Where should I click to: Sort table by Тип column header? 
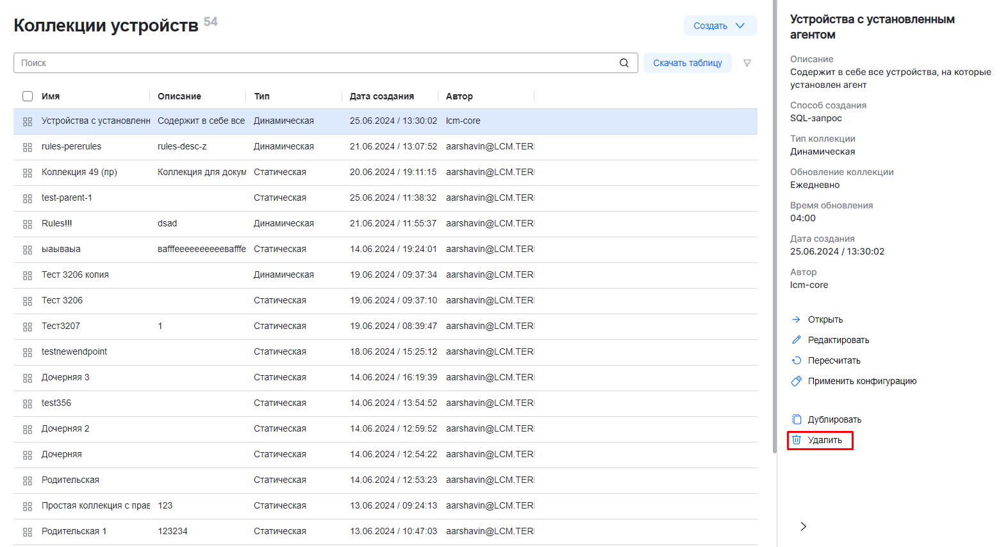tap(261, 96)
